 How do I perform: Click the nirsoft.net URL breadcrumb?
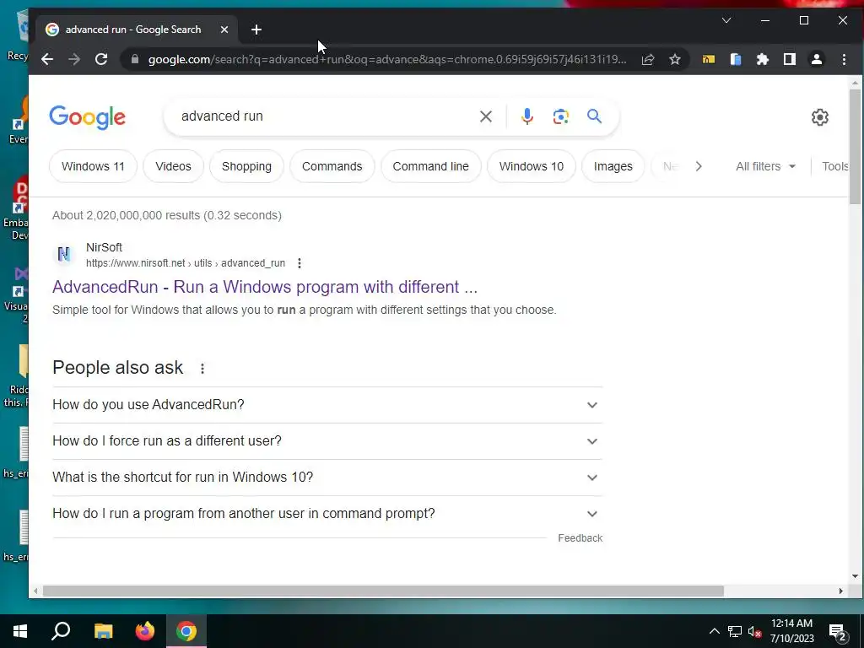coord(185,263)
